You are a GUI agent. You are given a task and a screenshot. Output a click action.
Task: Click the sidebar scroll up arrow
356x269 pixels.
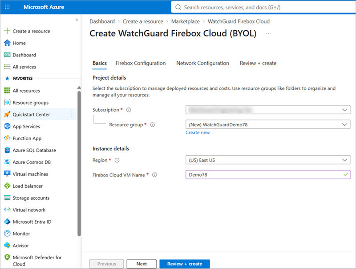point(79,88)
